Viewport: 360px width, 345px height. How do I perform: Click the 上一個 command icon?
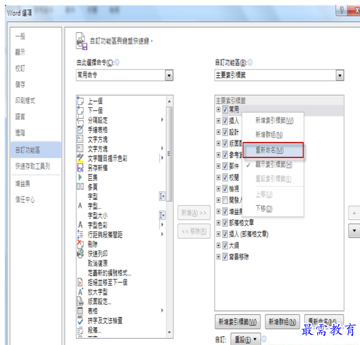coord(80,100)
